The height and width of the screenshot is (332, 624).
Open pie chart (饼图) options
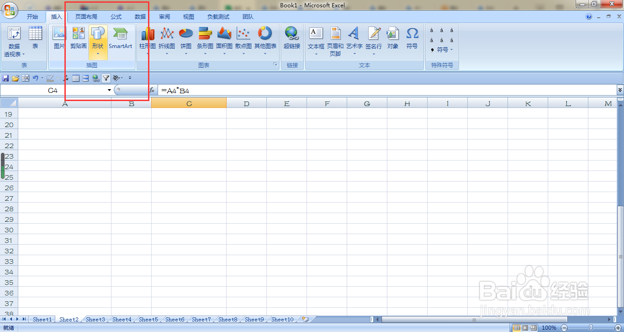[186, 41]
